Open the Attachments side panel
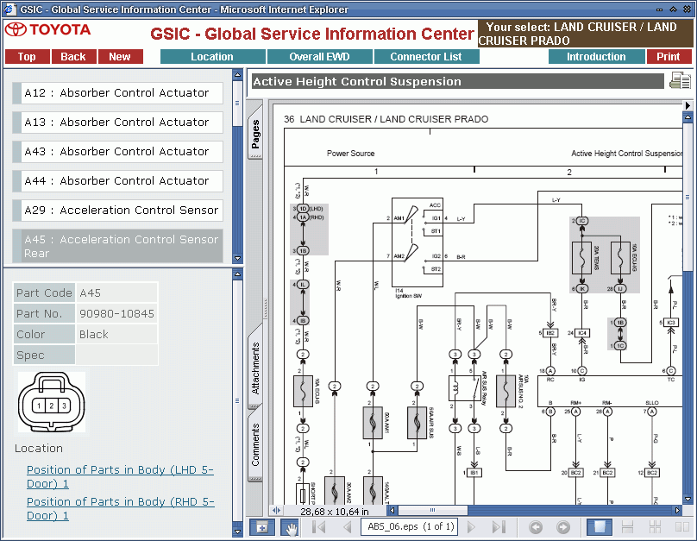697x541 pixels. pos(255,368)
